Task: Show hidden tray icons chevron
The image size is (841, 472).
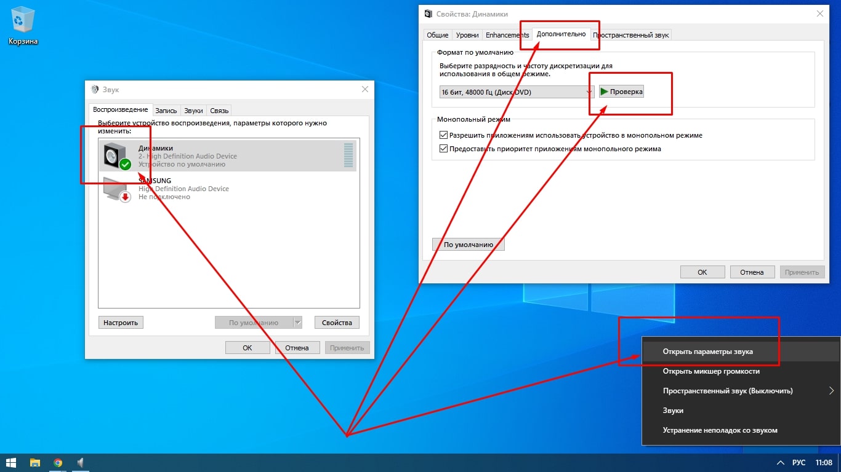Action: 780,463
